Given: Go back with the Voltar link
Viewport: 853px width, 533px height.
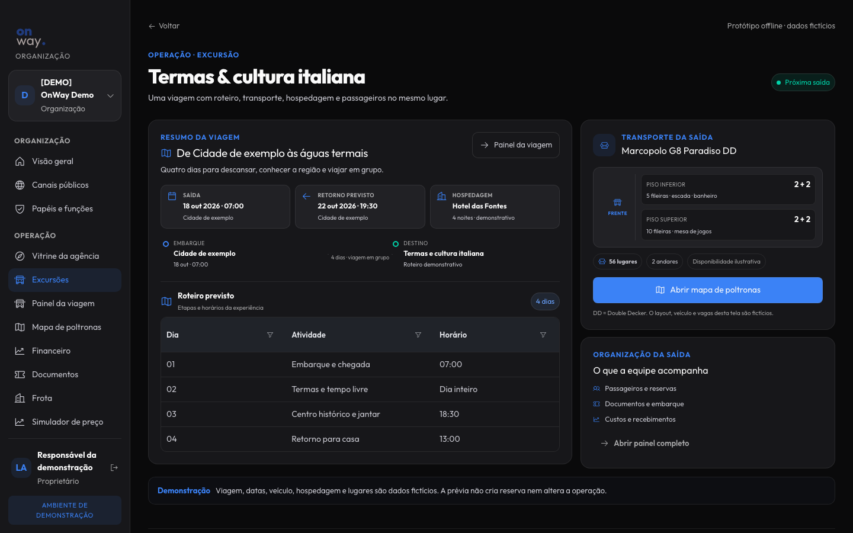Looking at the screenshot, I should coord(164,26).
